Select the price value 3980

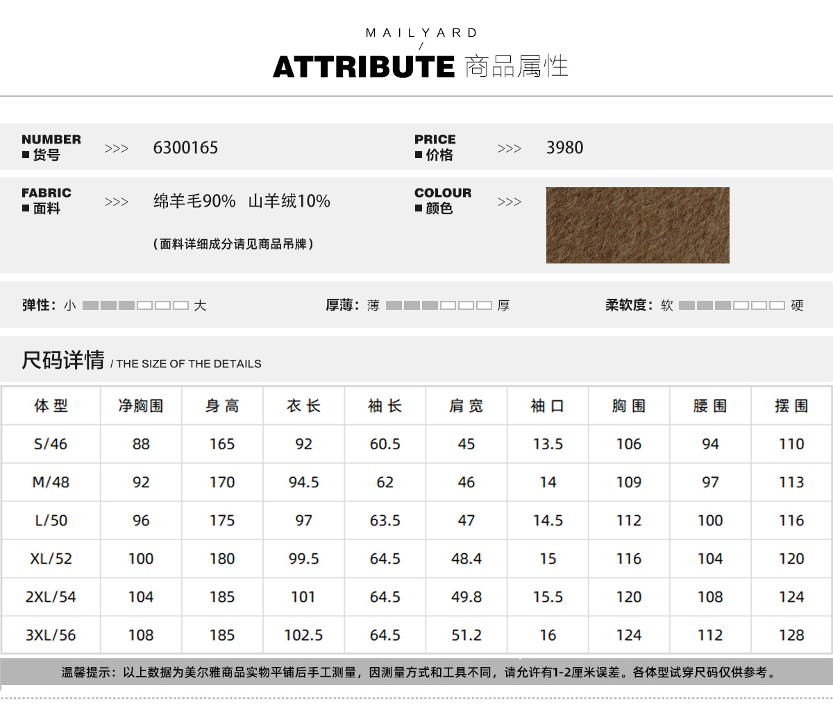(x=564, y=148)
